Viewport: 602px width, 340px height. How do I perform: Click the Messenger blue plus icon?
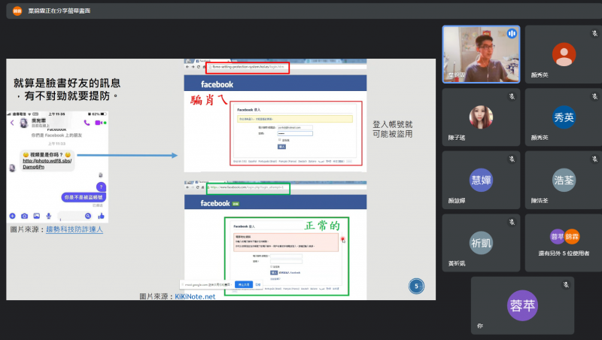(12, 216)
